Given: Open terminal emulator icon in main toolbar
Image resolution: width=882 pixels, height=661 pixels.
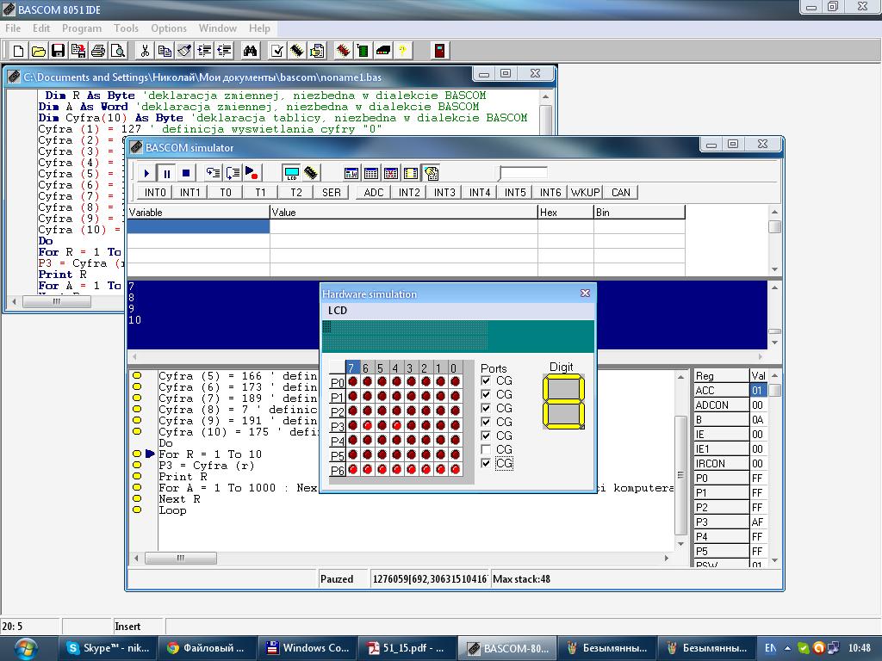Looking at the screenshot, I should (x=383, y=51).
